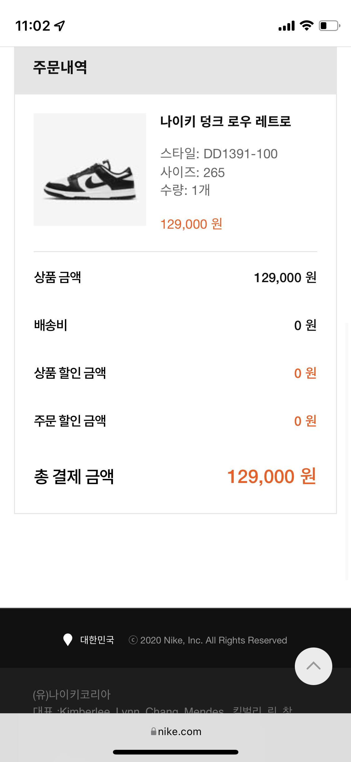Viewport: 351px width, 762px height.
Task: Select 대한민국 country link in footer
Action: (97, 640)
